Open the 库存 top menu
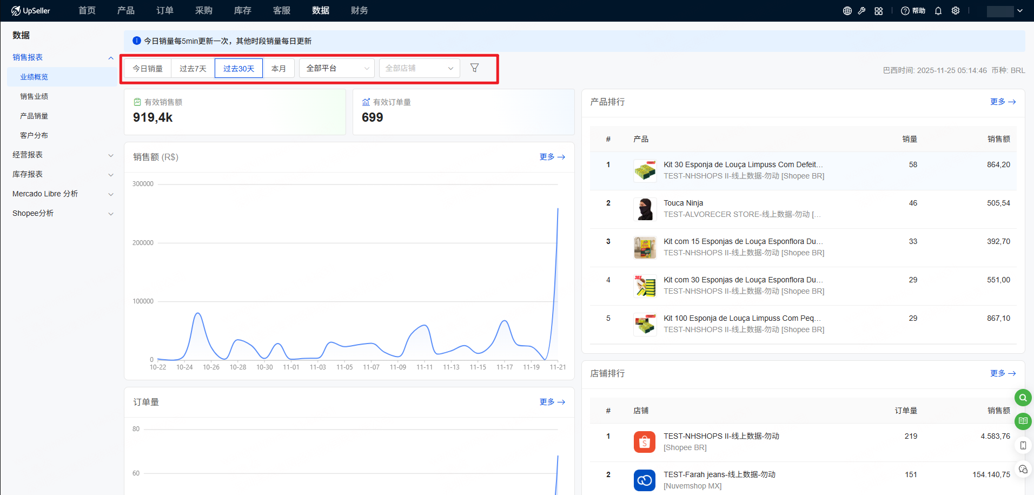The width and height of the screenshot is (1034, 495). coord(243,11)
